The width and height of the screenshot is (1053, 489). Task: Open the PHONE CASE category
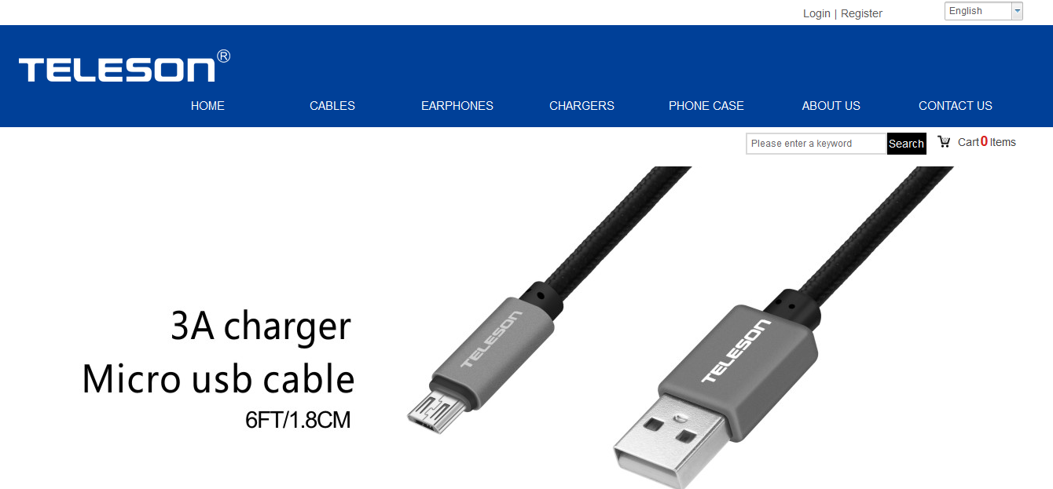pos(706,106)
